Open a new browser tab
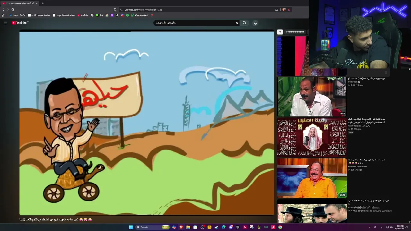Image resolution: width=411 pixels, height=231 pixels. tap(42, 3)
